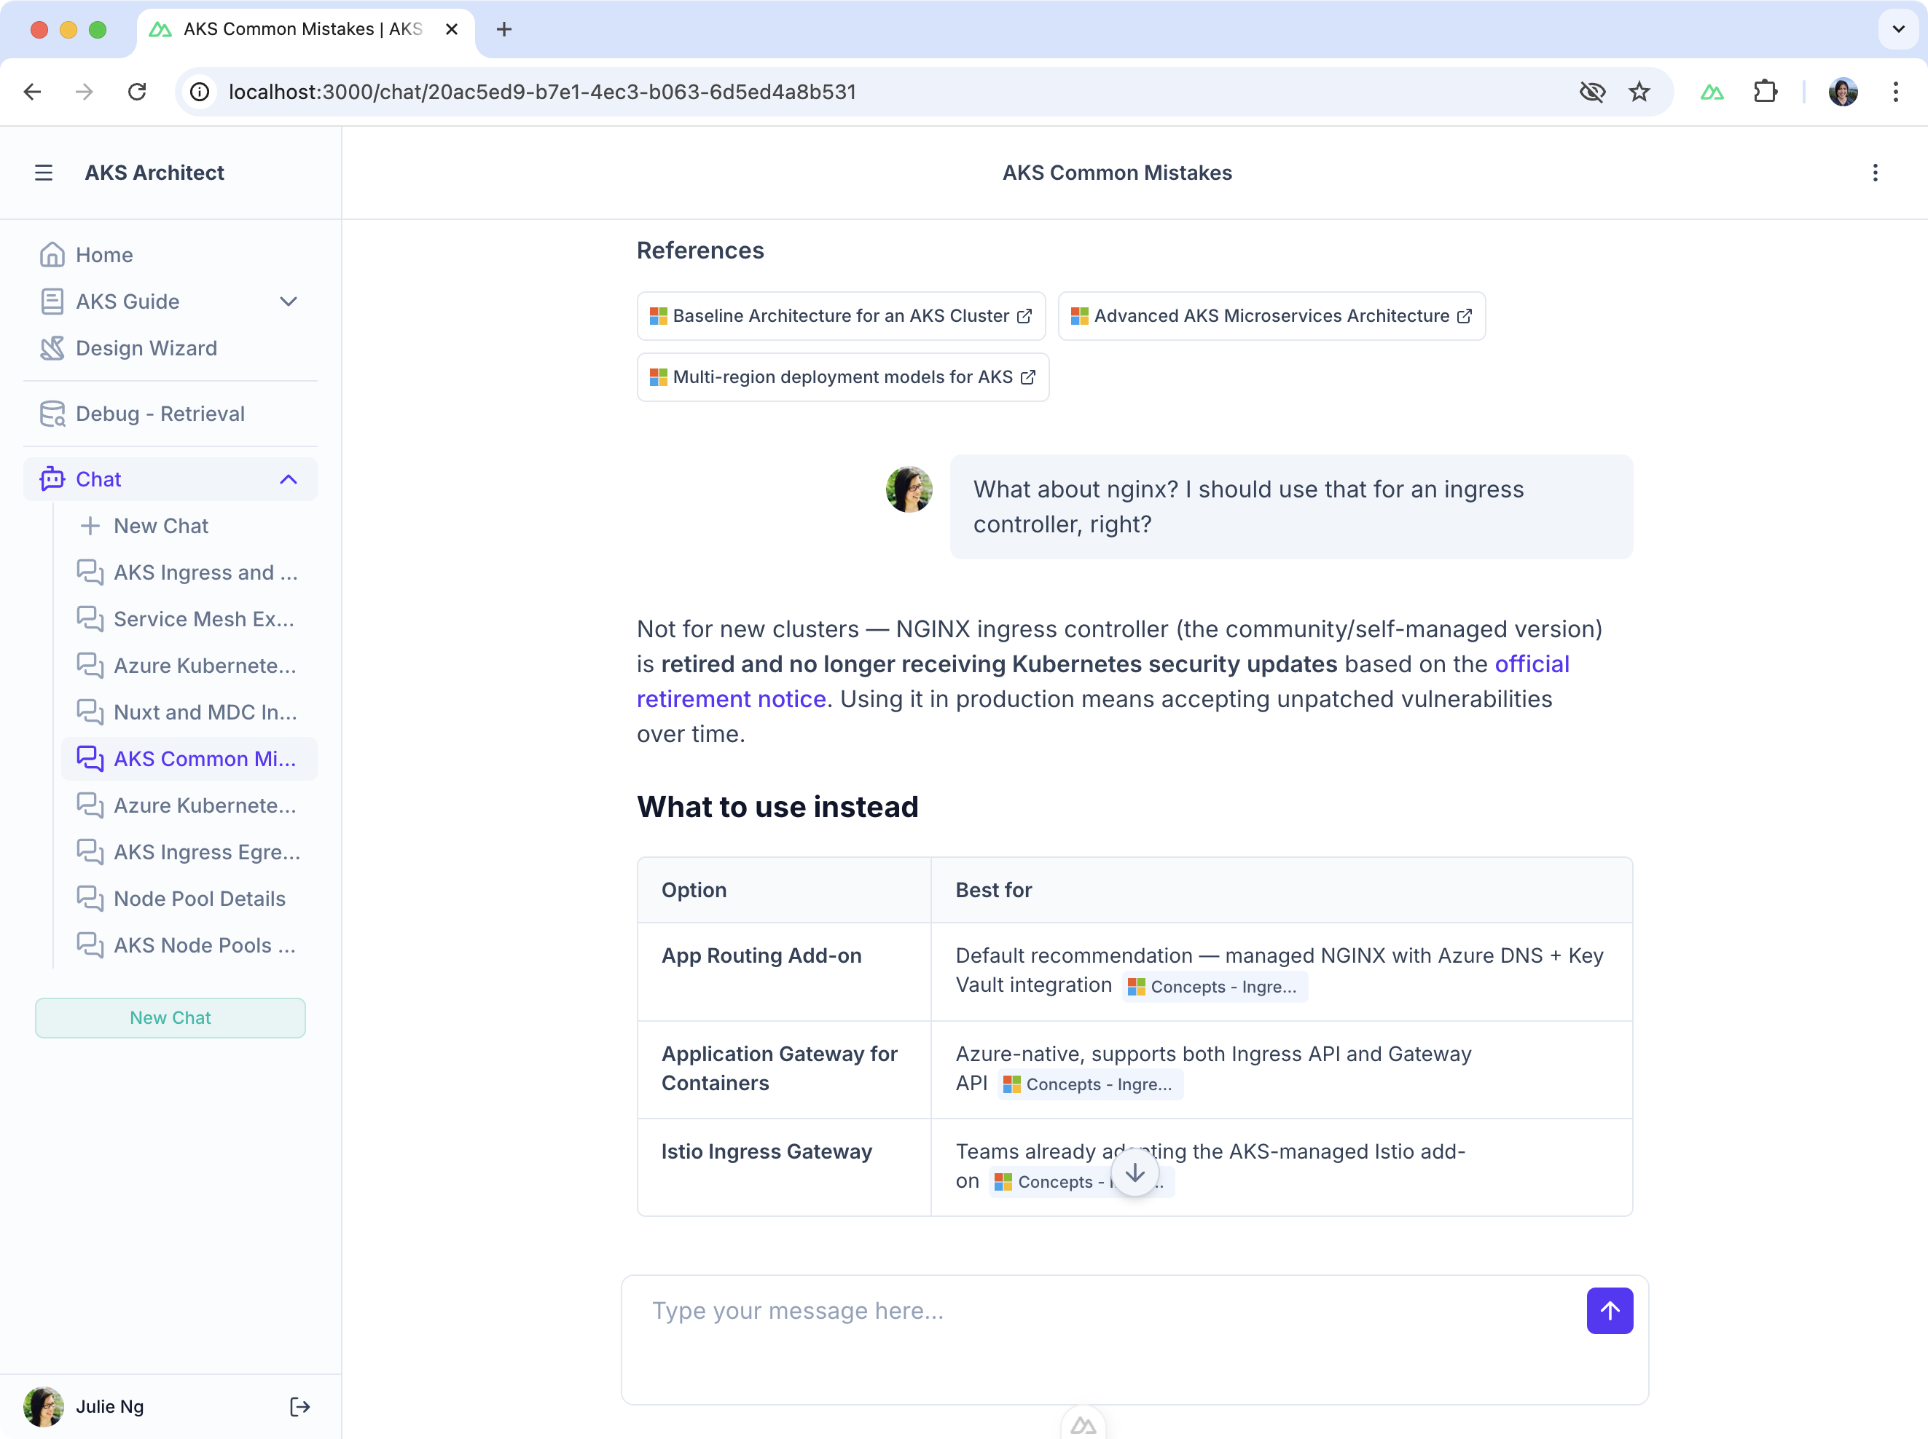The height and width of the screenshot is (1439, 1928).
Task: Follow the official retirement notice link
Action: (732, 698)
